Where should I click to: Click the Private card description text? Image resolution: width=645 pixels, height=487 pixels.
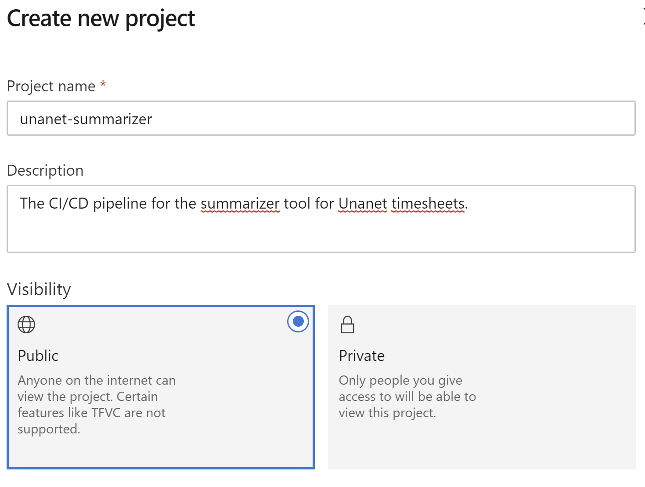(x=407, y=396)
